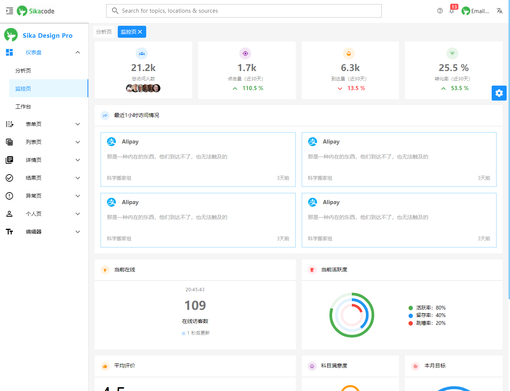Switch to the blue 监控页 tab
Screen dimensions: 510x391
point(129,32)
